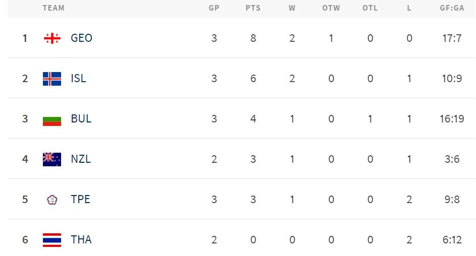Click the Thailand flag icon

[52, 240]
